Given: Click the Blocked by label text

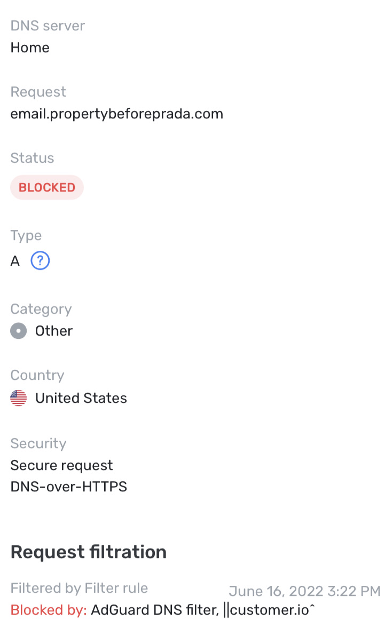Looking at the screenshot, I should 47,609.
